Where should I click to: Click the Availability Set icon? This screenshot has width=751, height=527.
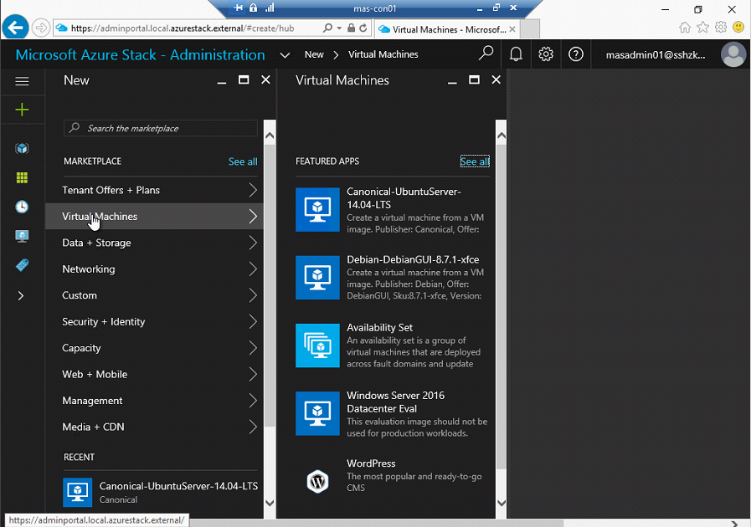317,345
